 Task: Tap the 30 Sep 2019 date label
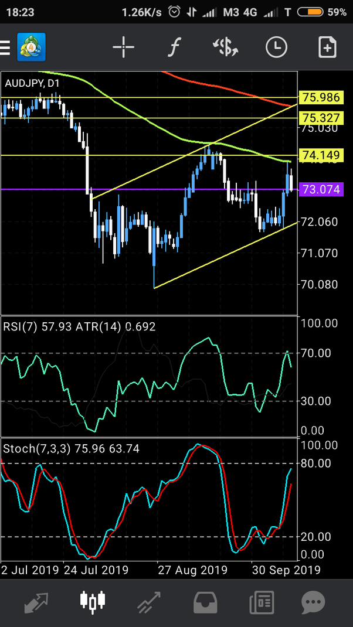[x=286, y=570]
